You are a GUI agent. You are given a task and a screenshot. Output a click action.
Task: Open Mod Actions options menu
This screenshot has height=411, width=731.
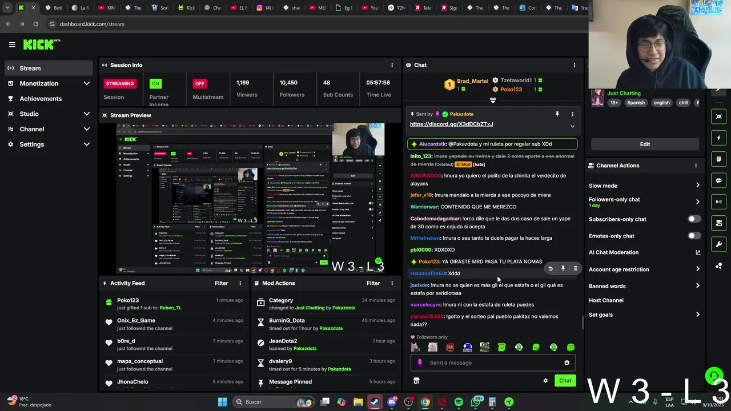coord(392,283)
